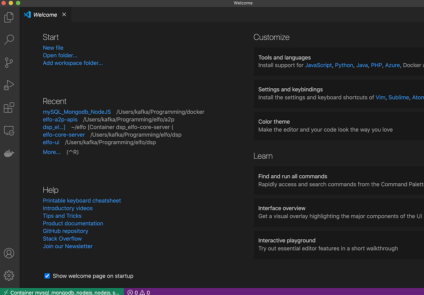Open the Manage gear icon
This screenshot has width=424, height=295.
pyautogui.click(x=9, y=275)
